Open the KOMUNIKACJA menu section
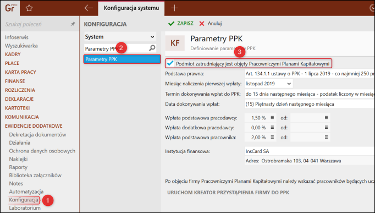This screenshot has width=375, height=213. point(22,117)
